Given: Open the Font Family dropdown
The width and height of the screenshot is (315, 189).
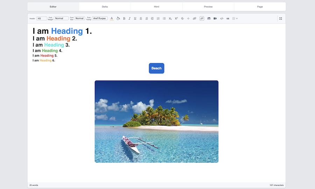Looking at the screenshot, I should pos(100,19).
